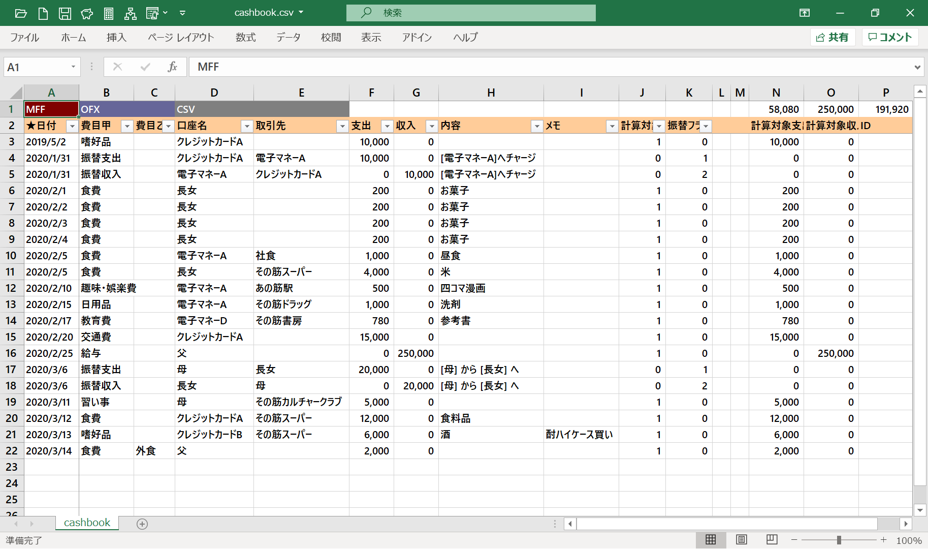Open the 校閲 tab
The width and height of the screenshot is (928, 549).
331,37
